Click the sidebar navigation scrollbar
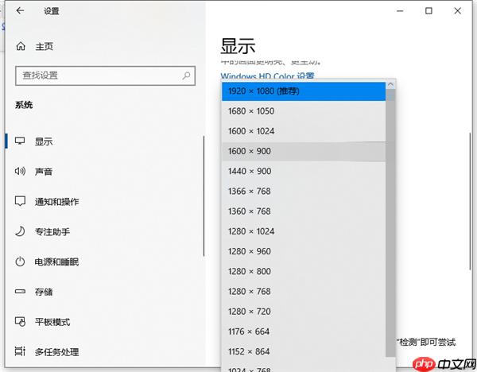Screen dimensions: 477x372 (x=204, y=196)
